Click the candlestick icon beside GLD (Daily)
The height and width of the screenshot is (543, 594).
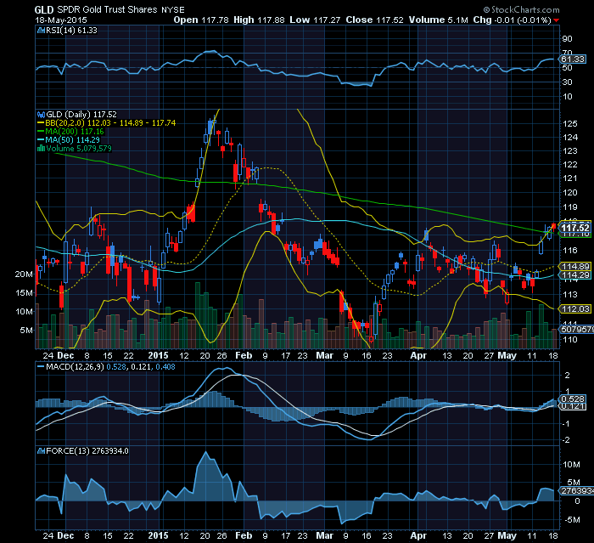[41, 114]
